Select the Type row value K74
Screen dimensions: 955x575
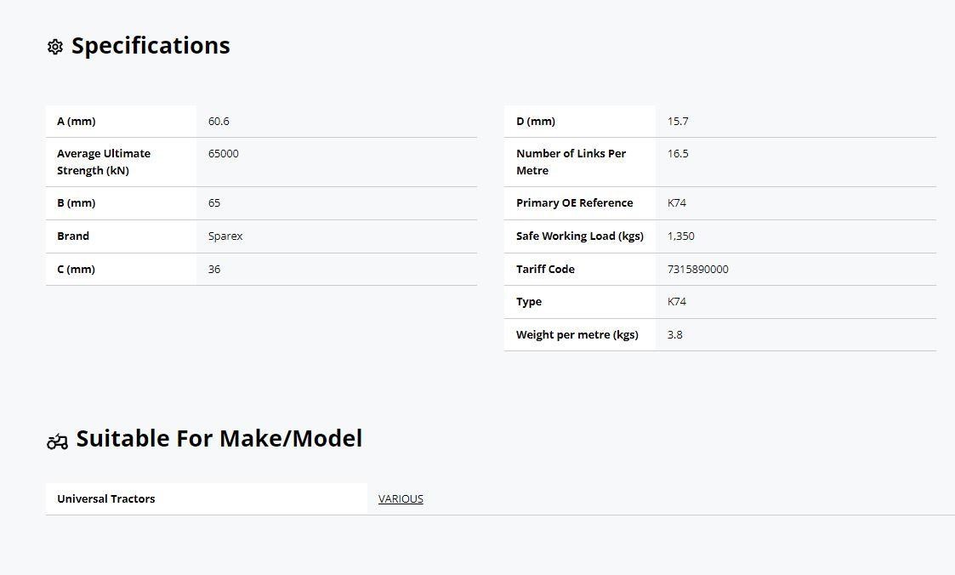677,301
